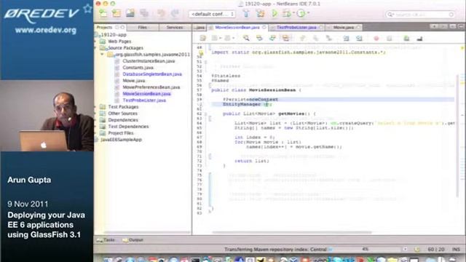This screenshot has height=262, width=466.
Task: Click the New Project toolbar icon
Action: [x=116, y=13]
